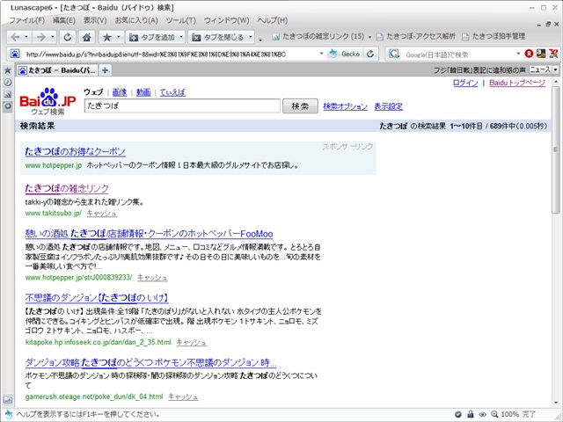Image resolution: width=563 pixels, height=422 pixels.
Task: Open new tab with plus button
Action: pyautogui.click(x=105, y=69)
